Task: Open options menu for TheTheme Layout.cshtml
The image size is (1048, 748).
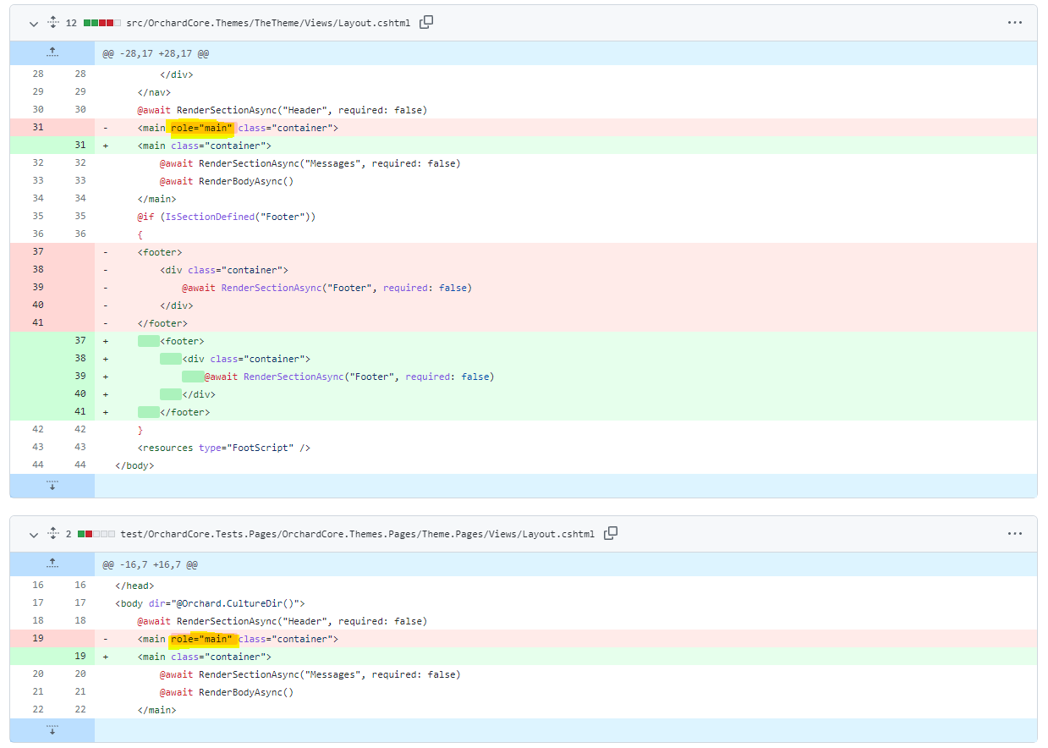Action: pyautogui.click(x=1015, y=23)
